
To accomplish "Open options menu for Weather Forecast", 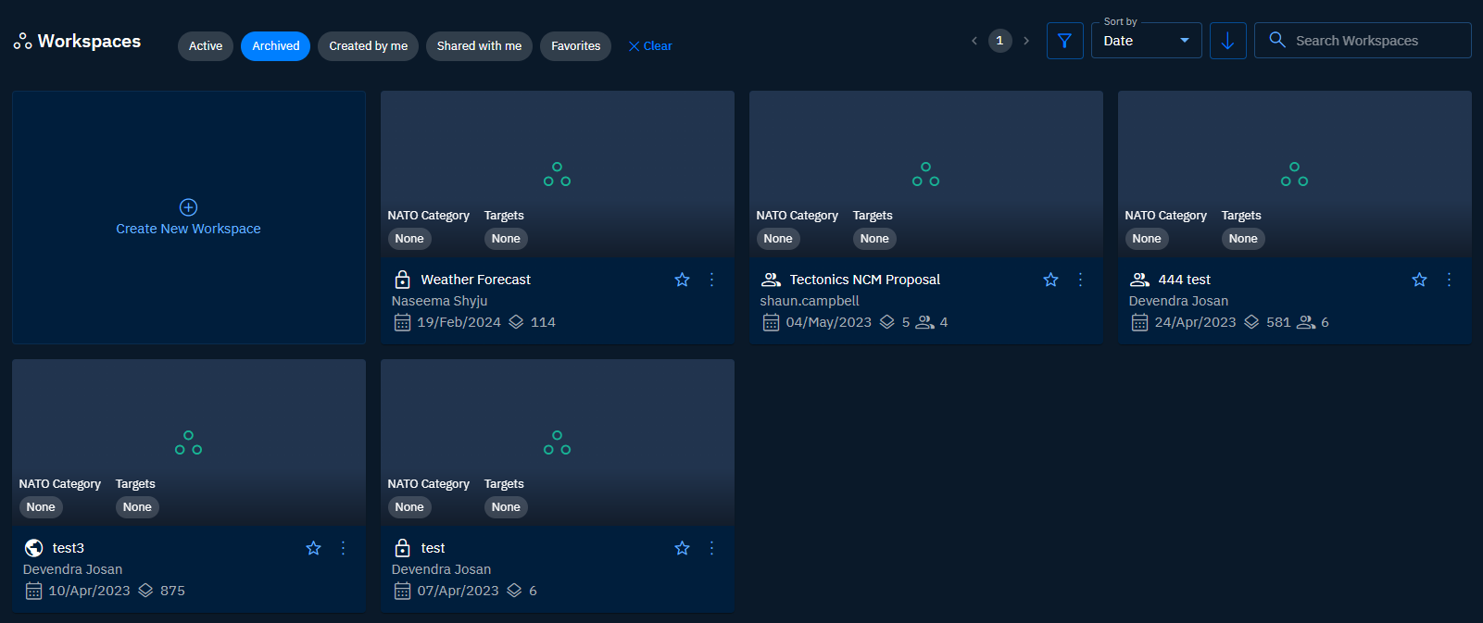I will click(711, 280).
